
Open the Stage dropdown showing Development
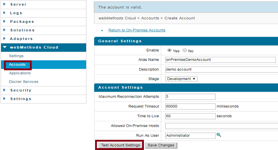[181, 79]
